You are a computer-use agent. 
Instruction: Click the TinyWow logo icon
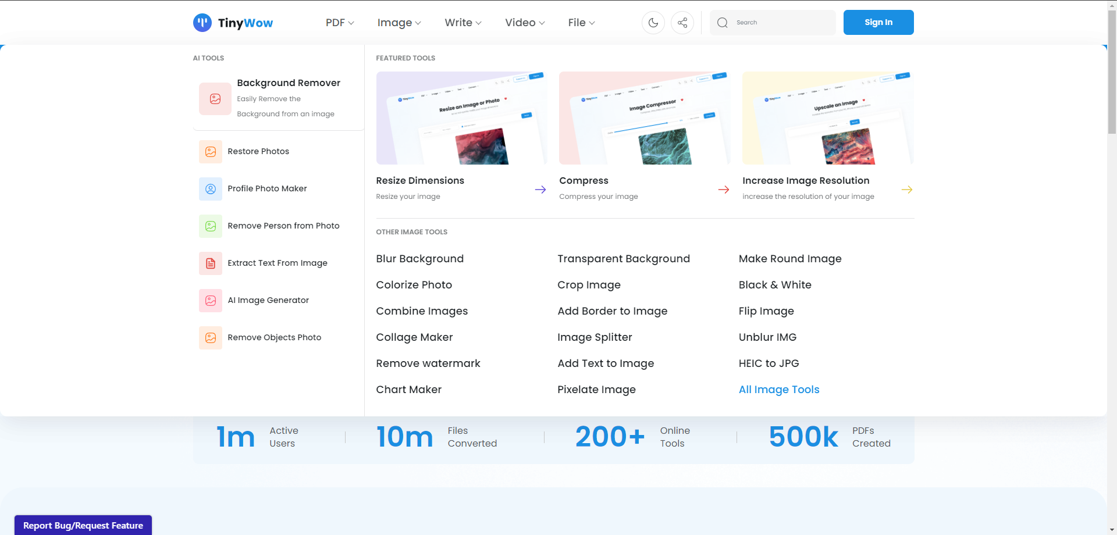click(x=202, y=23)
